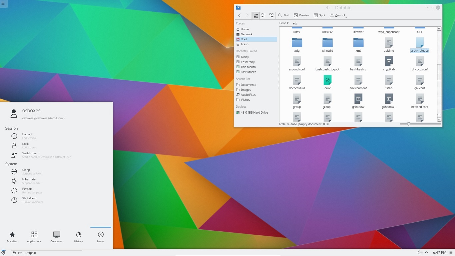Viewport: 455px width, 256px height.
Task: Click Root in the breadcrumb path bar
Action: click(x=282, y=23)
